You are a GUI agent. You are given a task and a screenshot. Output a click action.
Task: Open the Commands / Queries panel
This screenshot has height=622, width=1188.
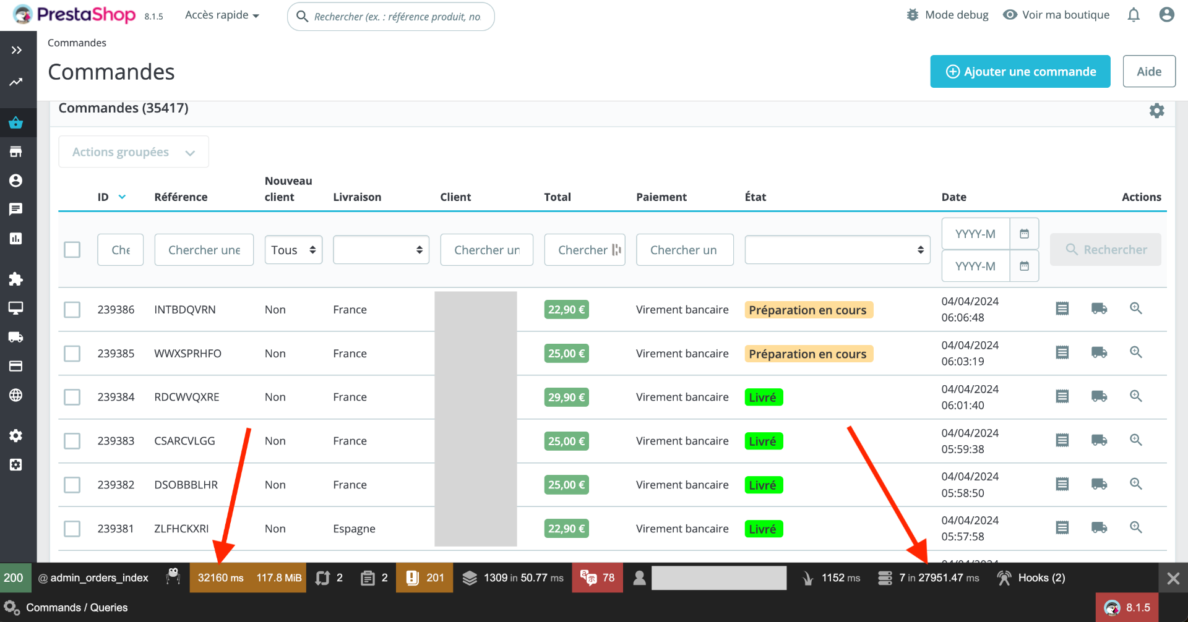66,608
